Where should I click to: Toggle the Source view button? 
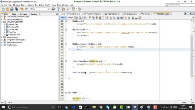(63, 18)
